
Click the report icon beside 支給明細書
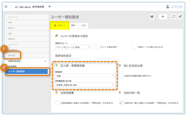57,93
